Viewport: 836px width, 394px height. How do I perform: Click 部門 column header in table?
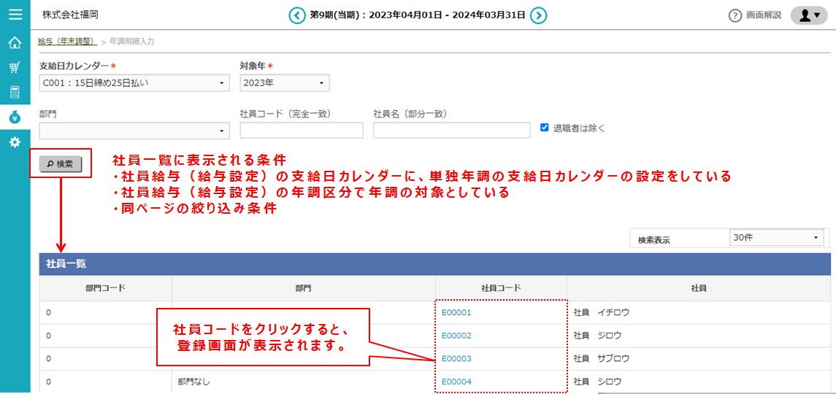click(x=304, y=288)
